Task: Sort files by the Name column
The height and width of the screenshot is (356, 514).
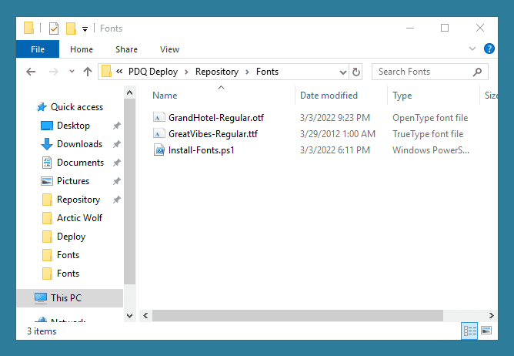Action: (165, 96)
